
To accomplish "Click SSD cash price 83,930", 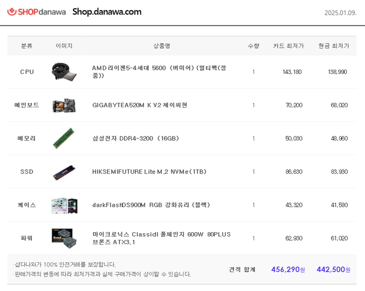I will [339, 172].
